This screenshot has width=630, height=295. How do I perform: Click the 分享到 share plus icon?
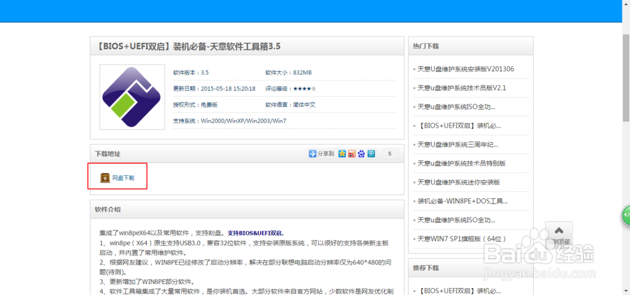(312, 153)
